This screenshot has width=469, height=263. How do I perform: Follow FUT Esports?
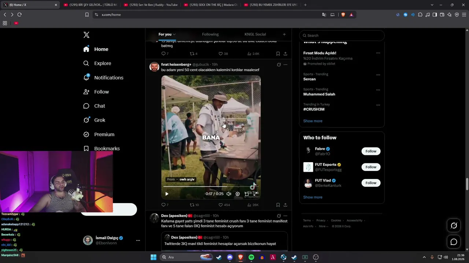click(371, 167)
